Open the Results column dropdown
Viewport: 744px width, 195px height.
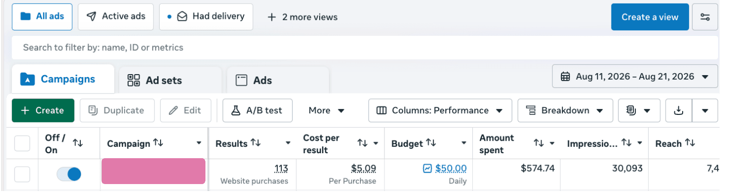click(288, 143)
